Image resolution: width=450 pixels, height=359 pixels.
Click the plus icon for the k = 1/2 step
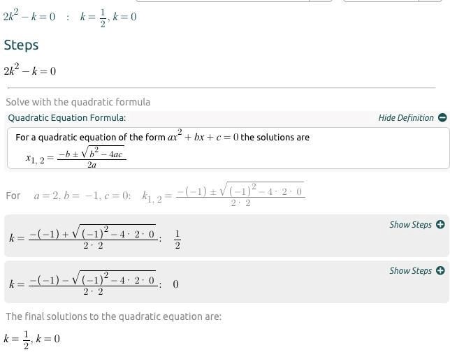[440, 225]
